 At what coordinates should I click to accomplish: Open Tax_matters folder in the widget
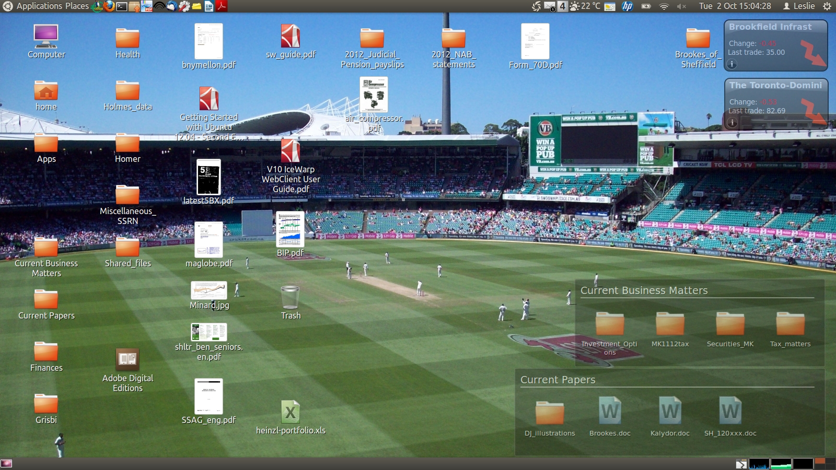[x=790, y=329]
